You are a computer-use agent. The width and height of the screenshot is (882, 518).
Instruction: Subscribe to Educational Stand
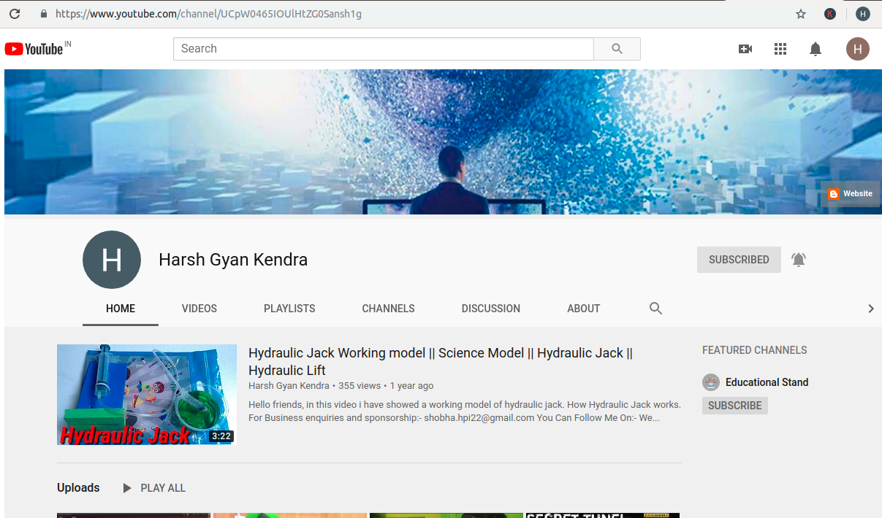pyautogui.click(x=735, y=406)
